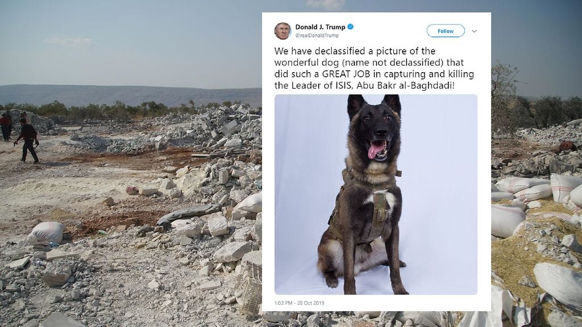Click the person walking in the background
582x327 pixels.
[26, 140]
